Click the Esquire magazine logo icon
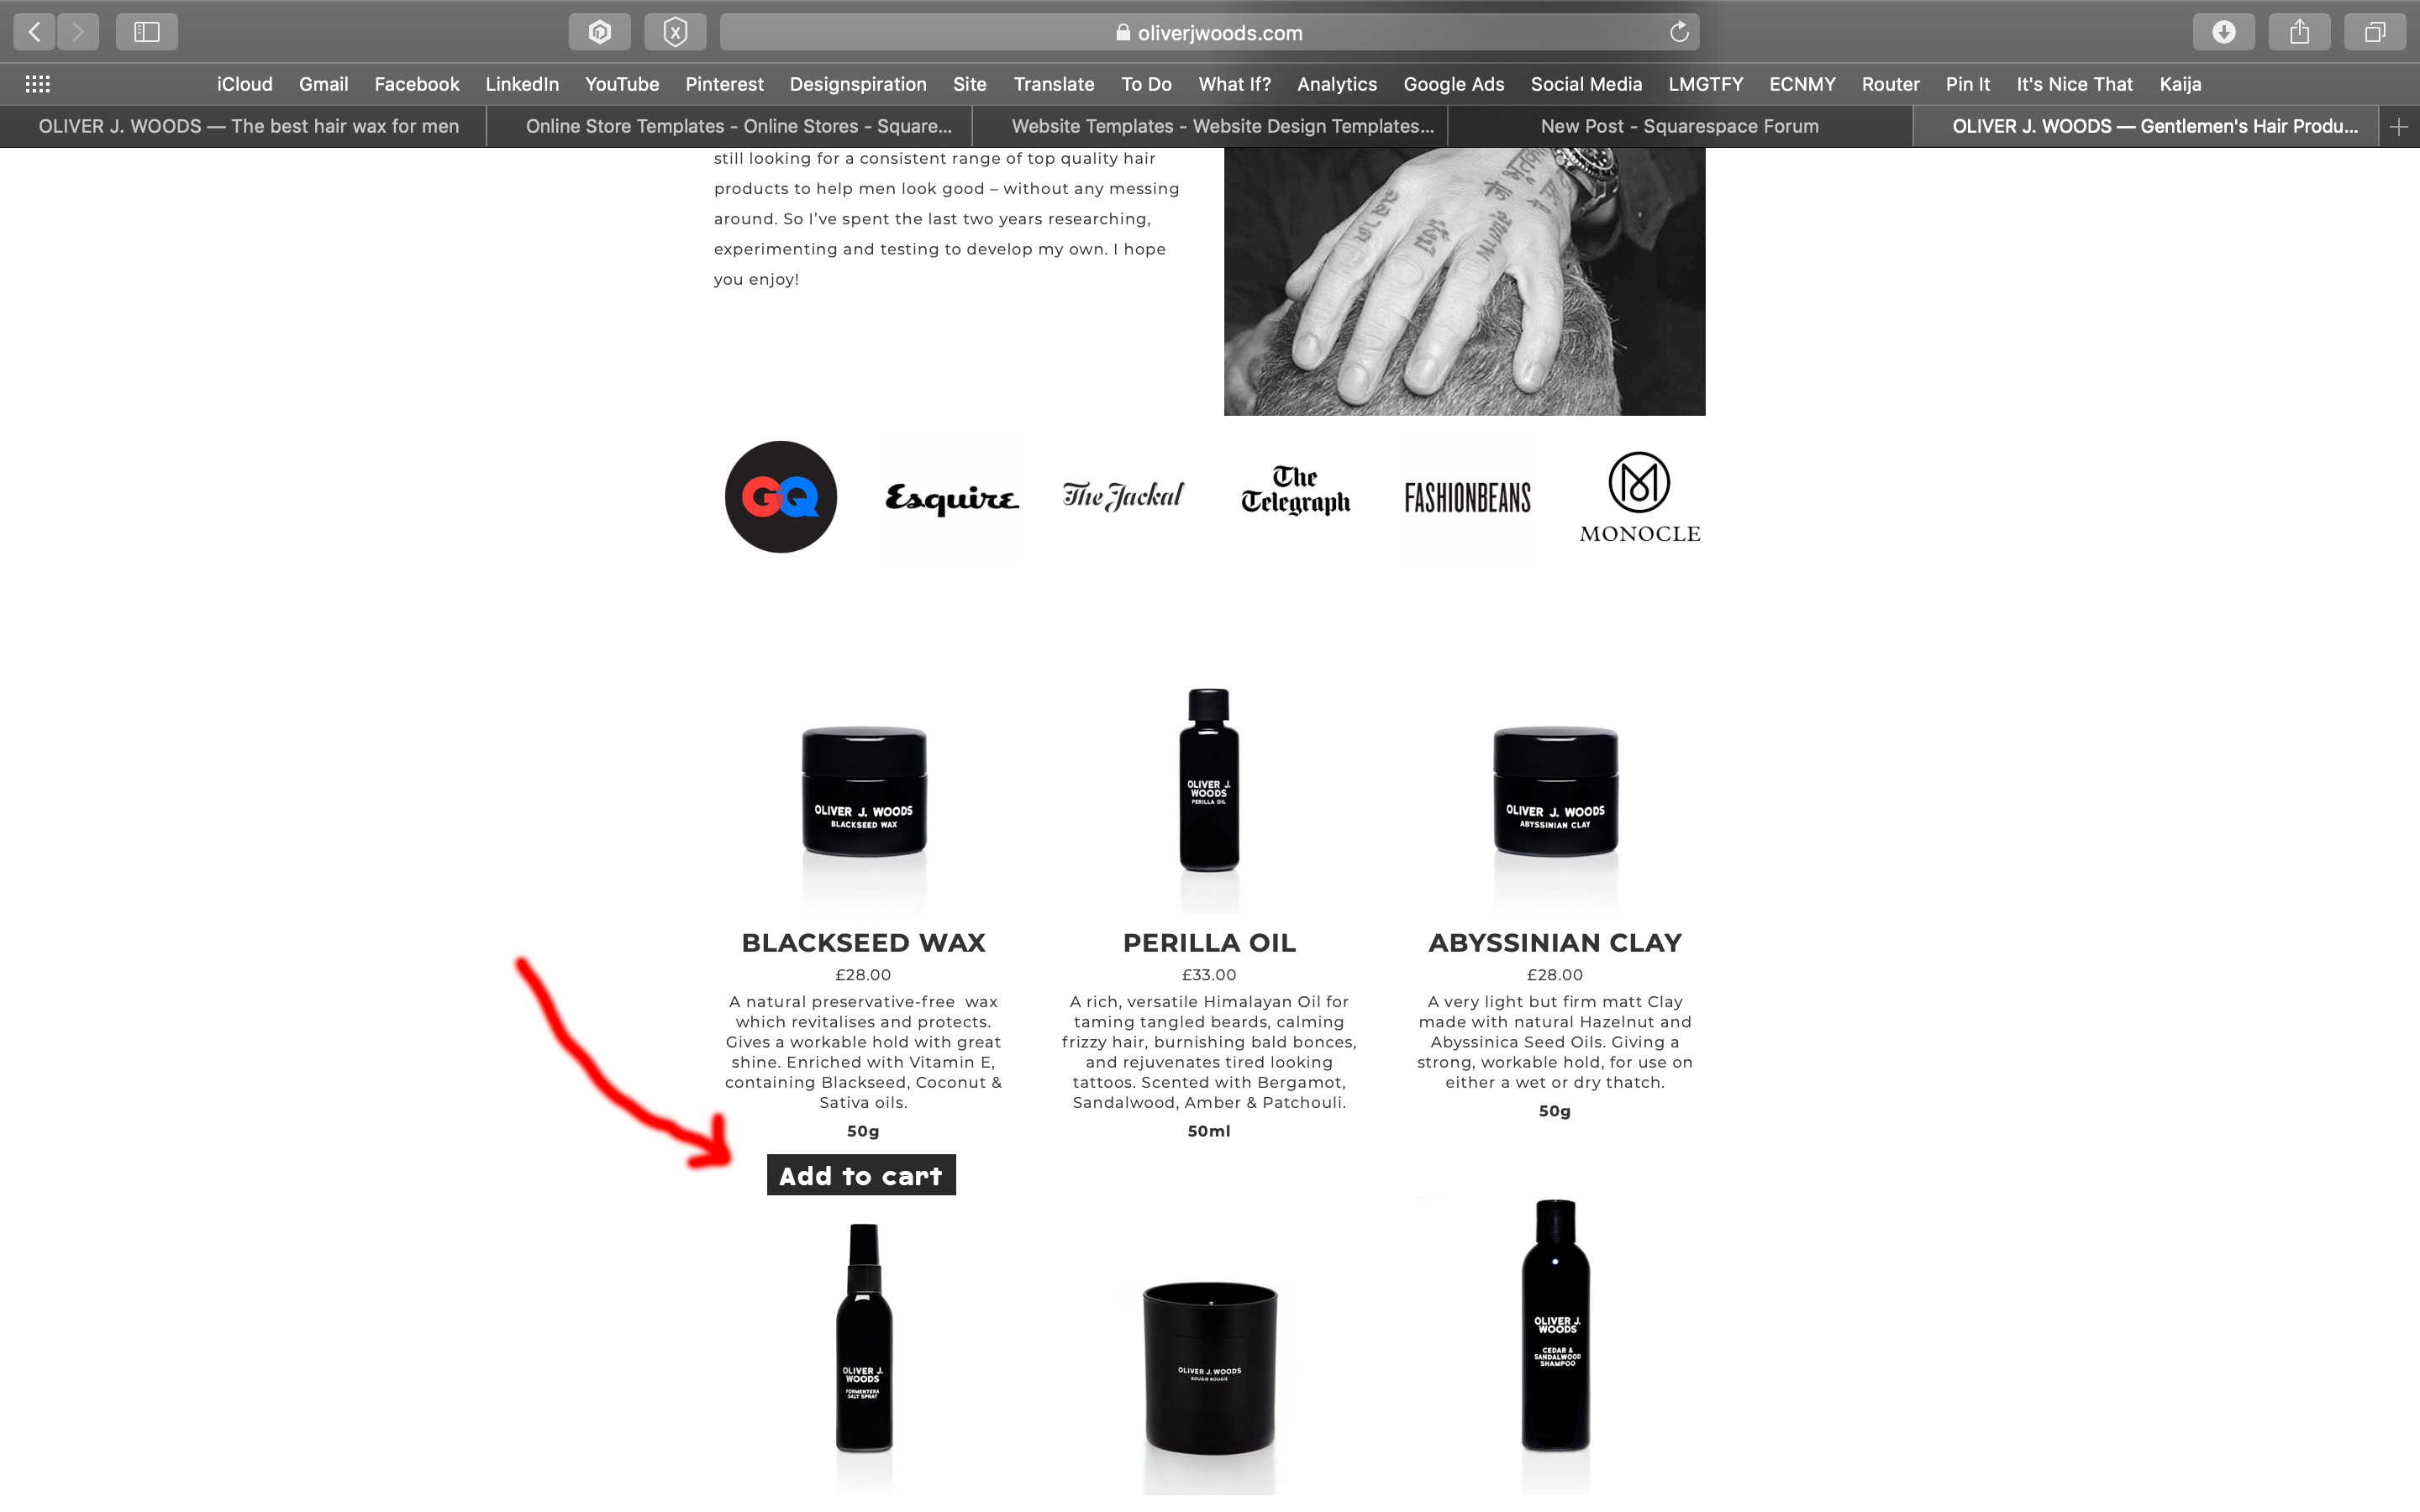 tap(953, 496)
